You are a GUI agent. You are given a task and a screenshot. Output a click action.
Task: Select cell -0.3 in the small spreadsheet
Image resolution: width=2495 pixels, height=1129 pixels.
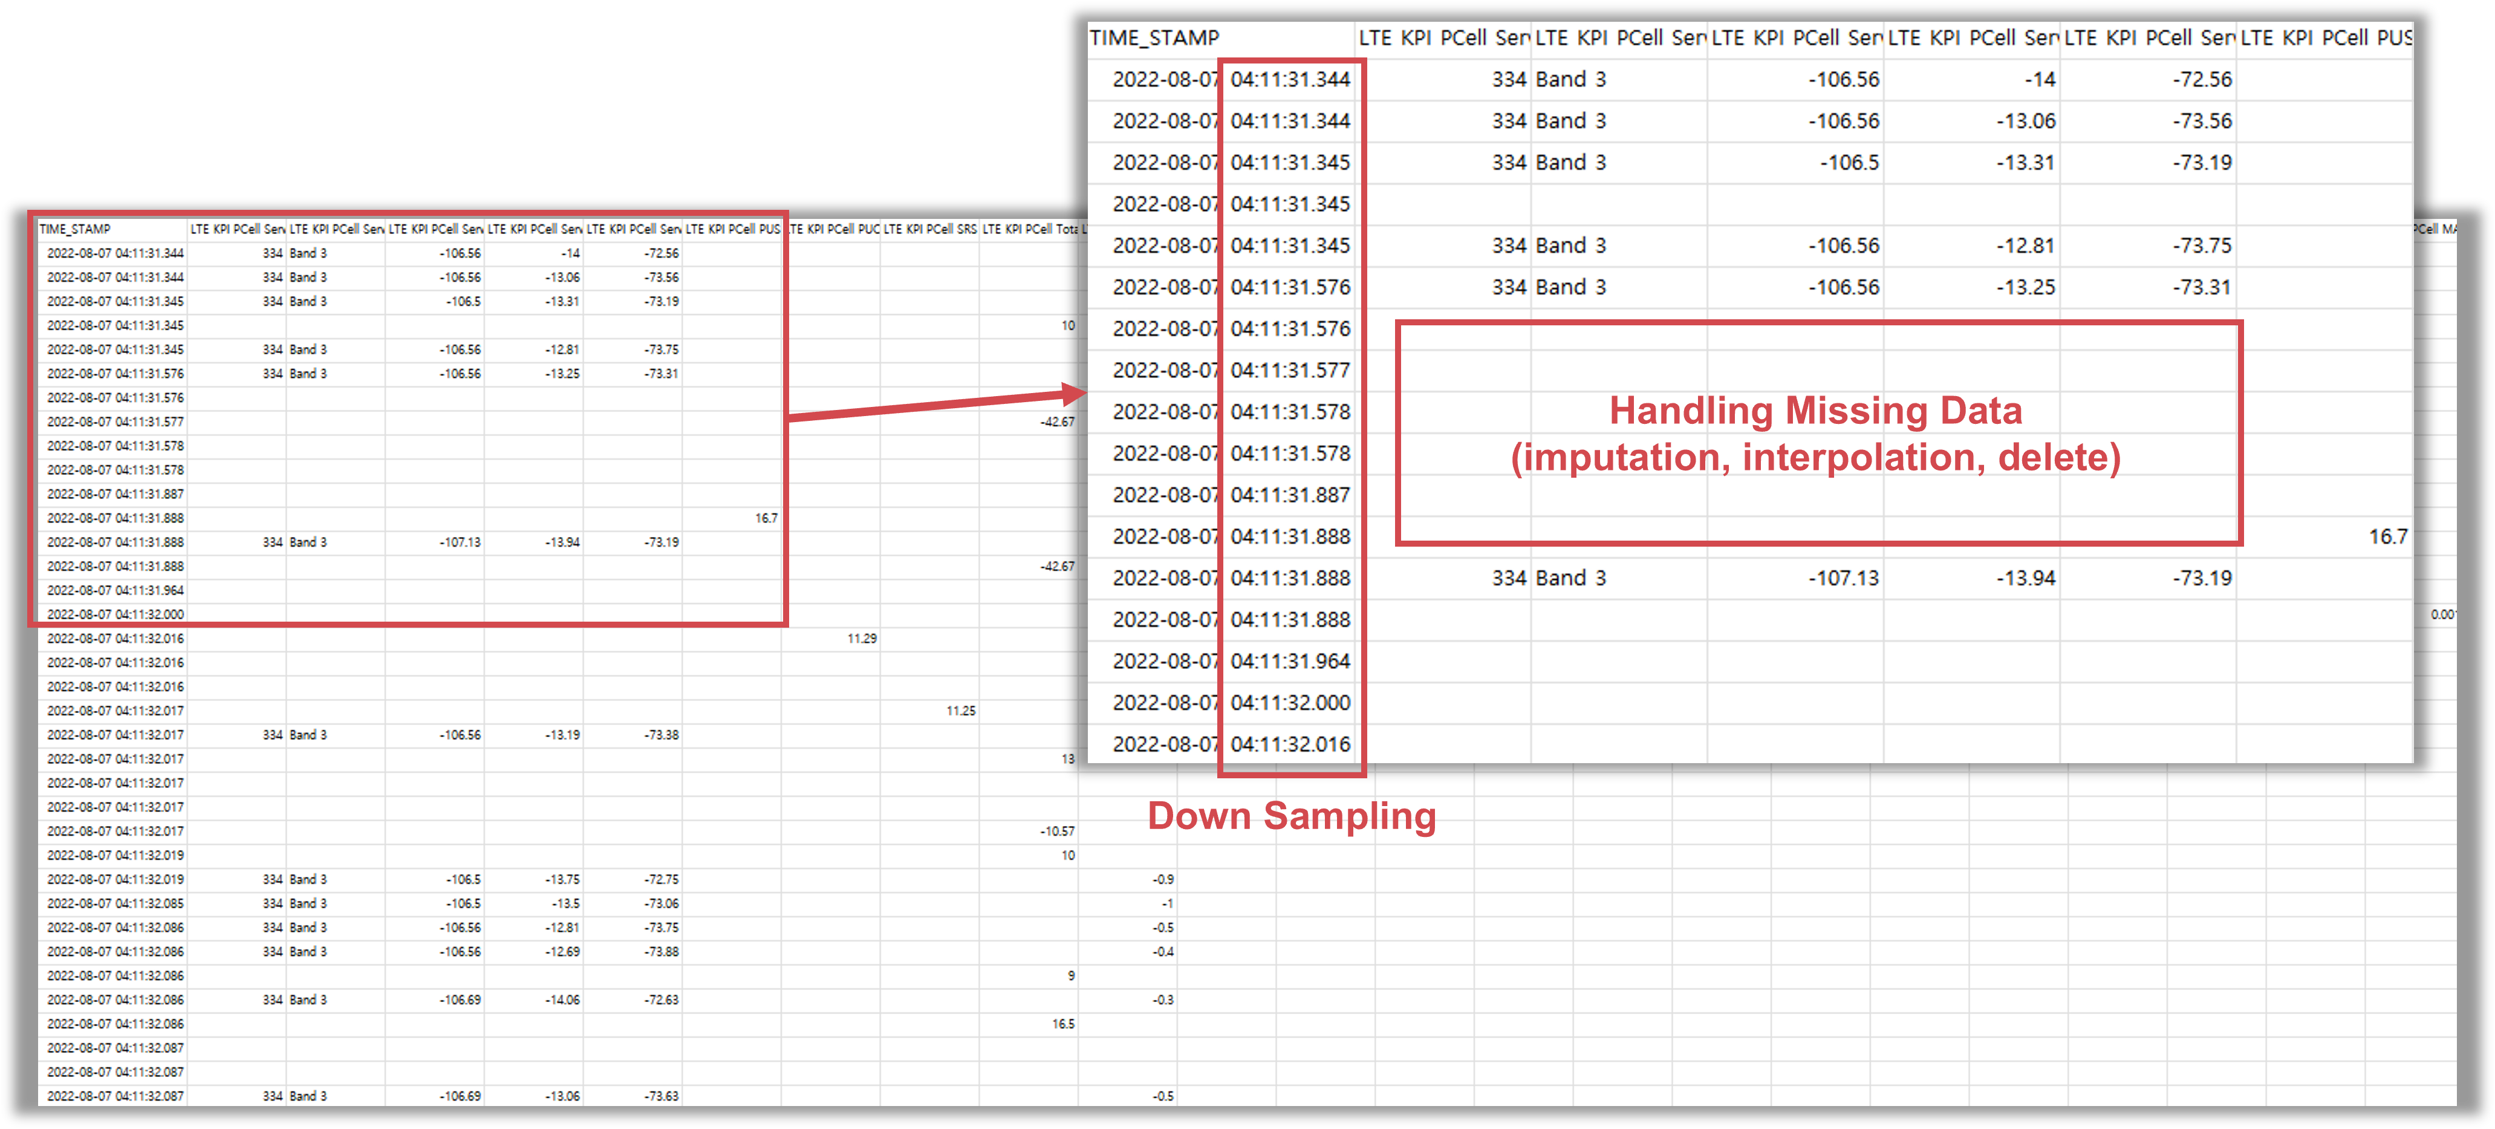pos(1163,1000)
